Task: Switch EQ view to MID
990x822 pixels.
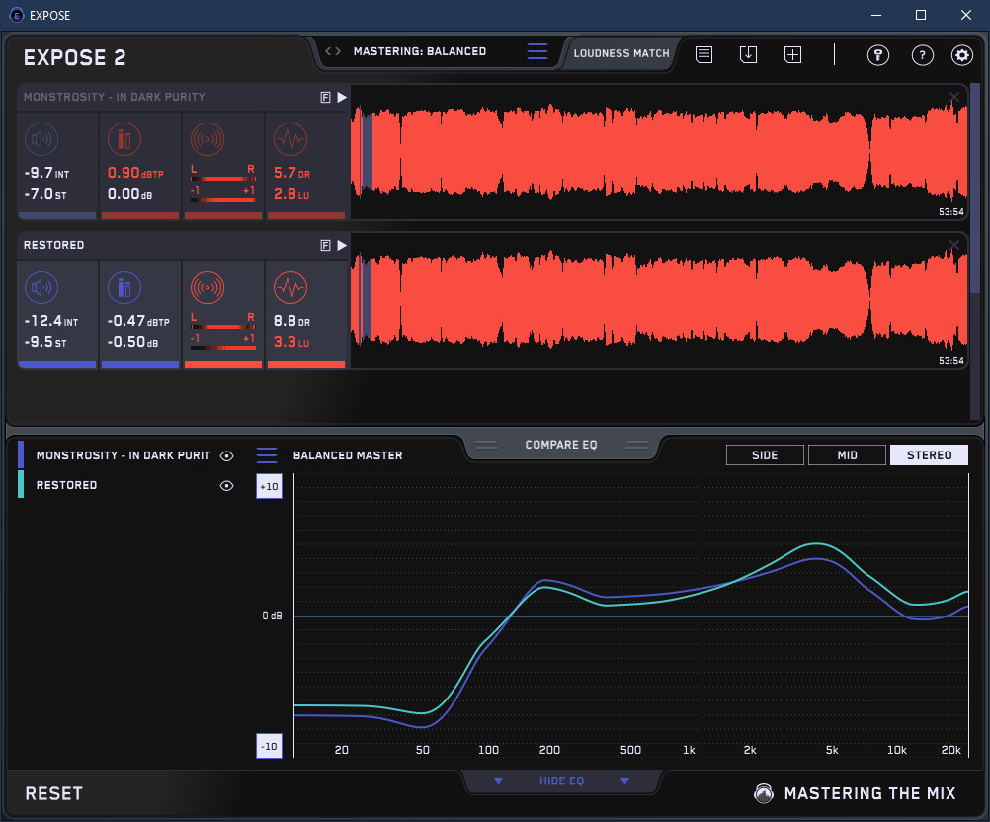Action: 847,455
